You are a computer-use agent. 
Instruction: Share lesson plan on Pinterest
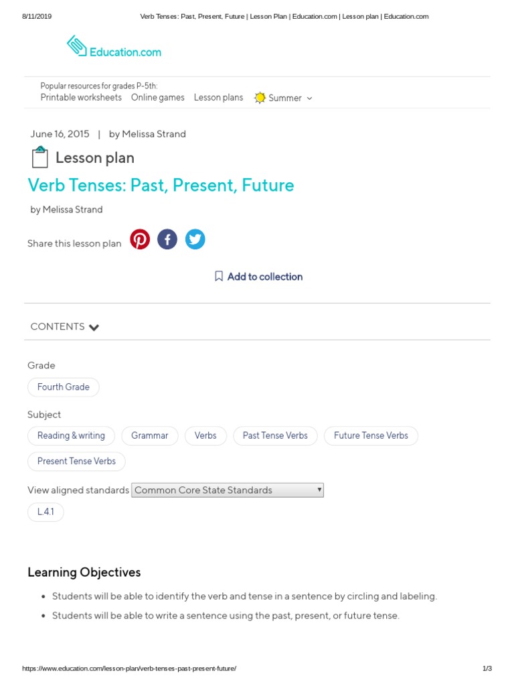pyautogui.click(x=140, y=239)
